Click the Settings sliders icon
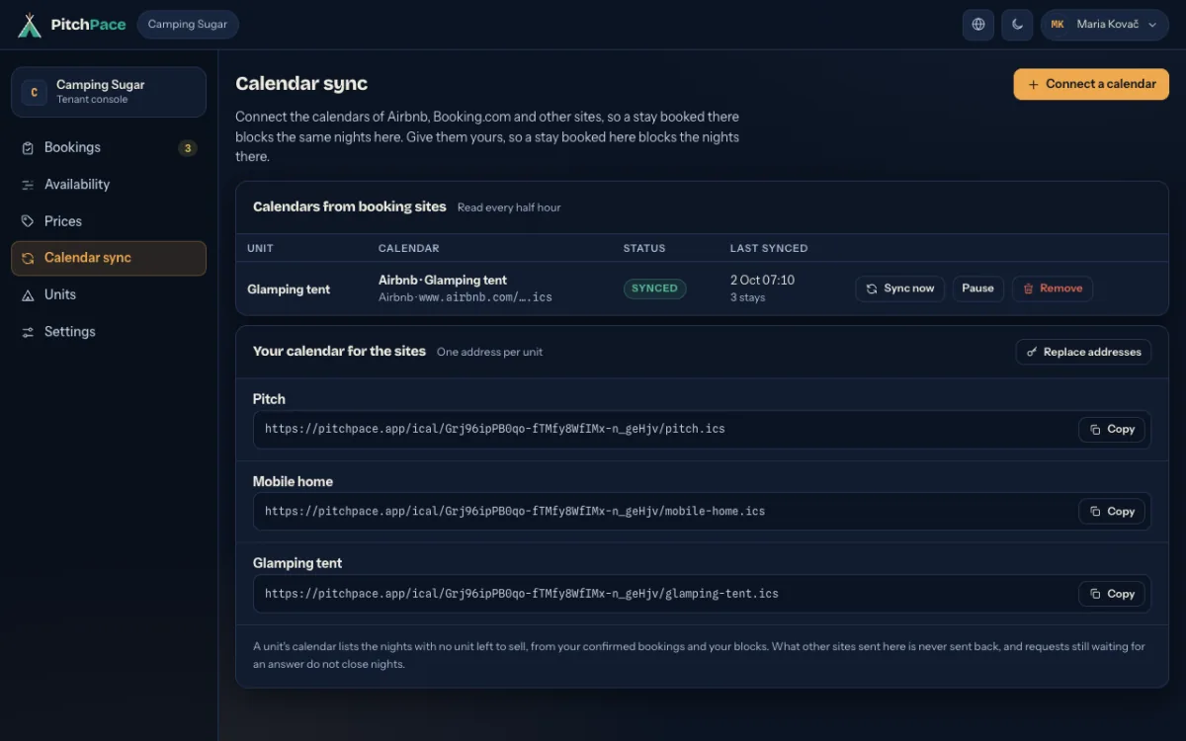 28,332
